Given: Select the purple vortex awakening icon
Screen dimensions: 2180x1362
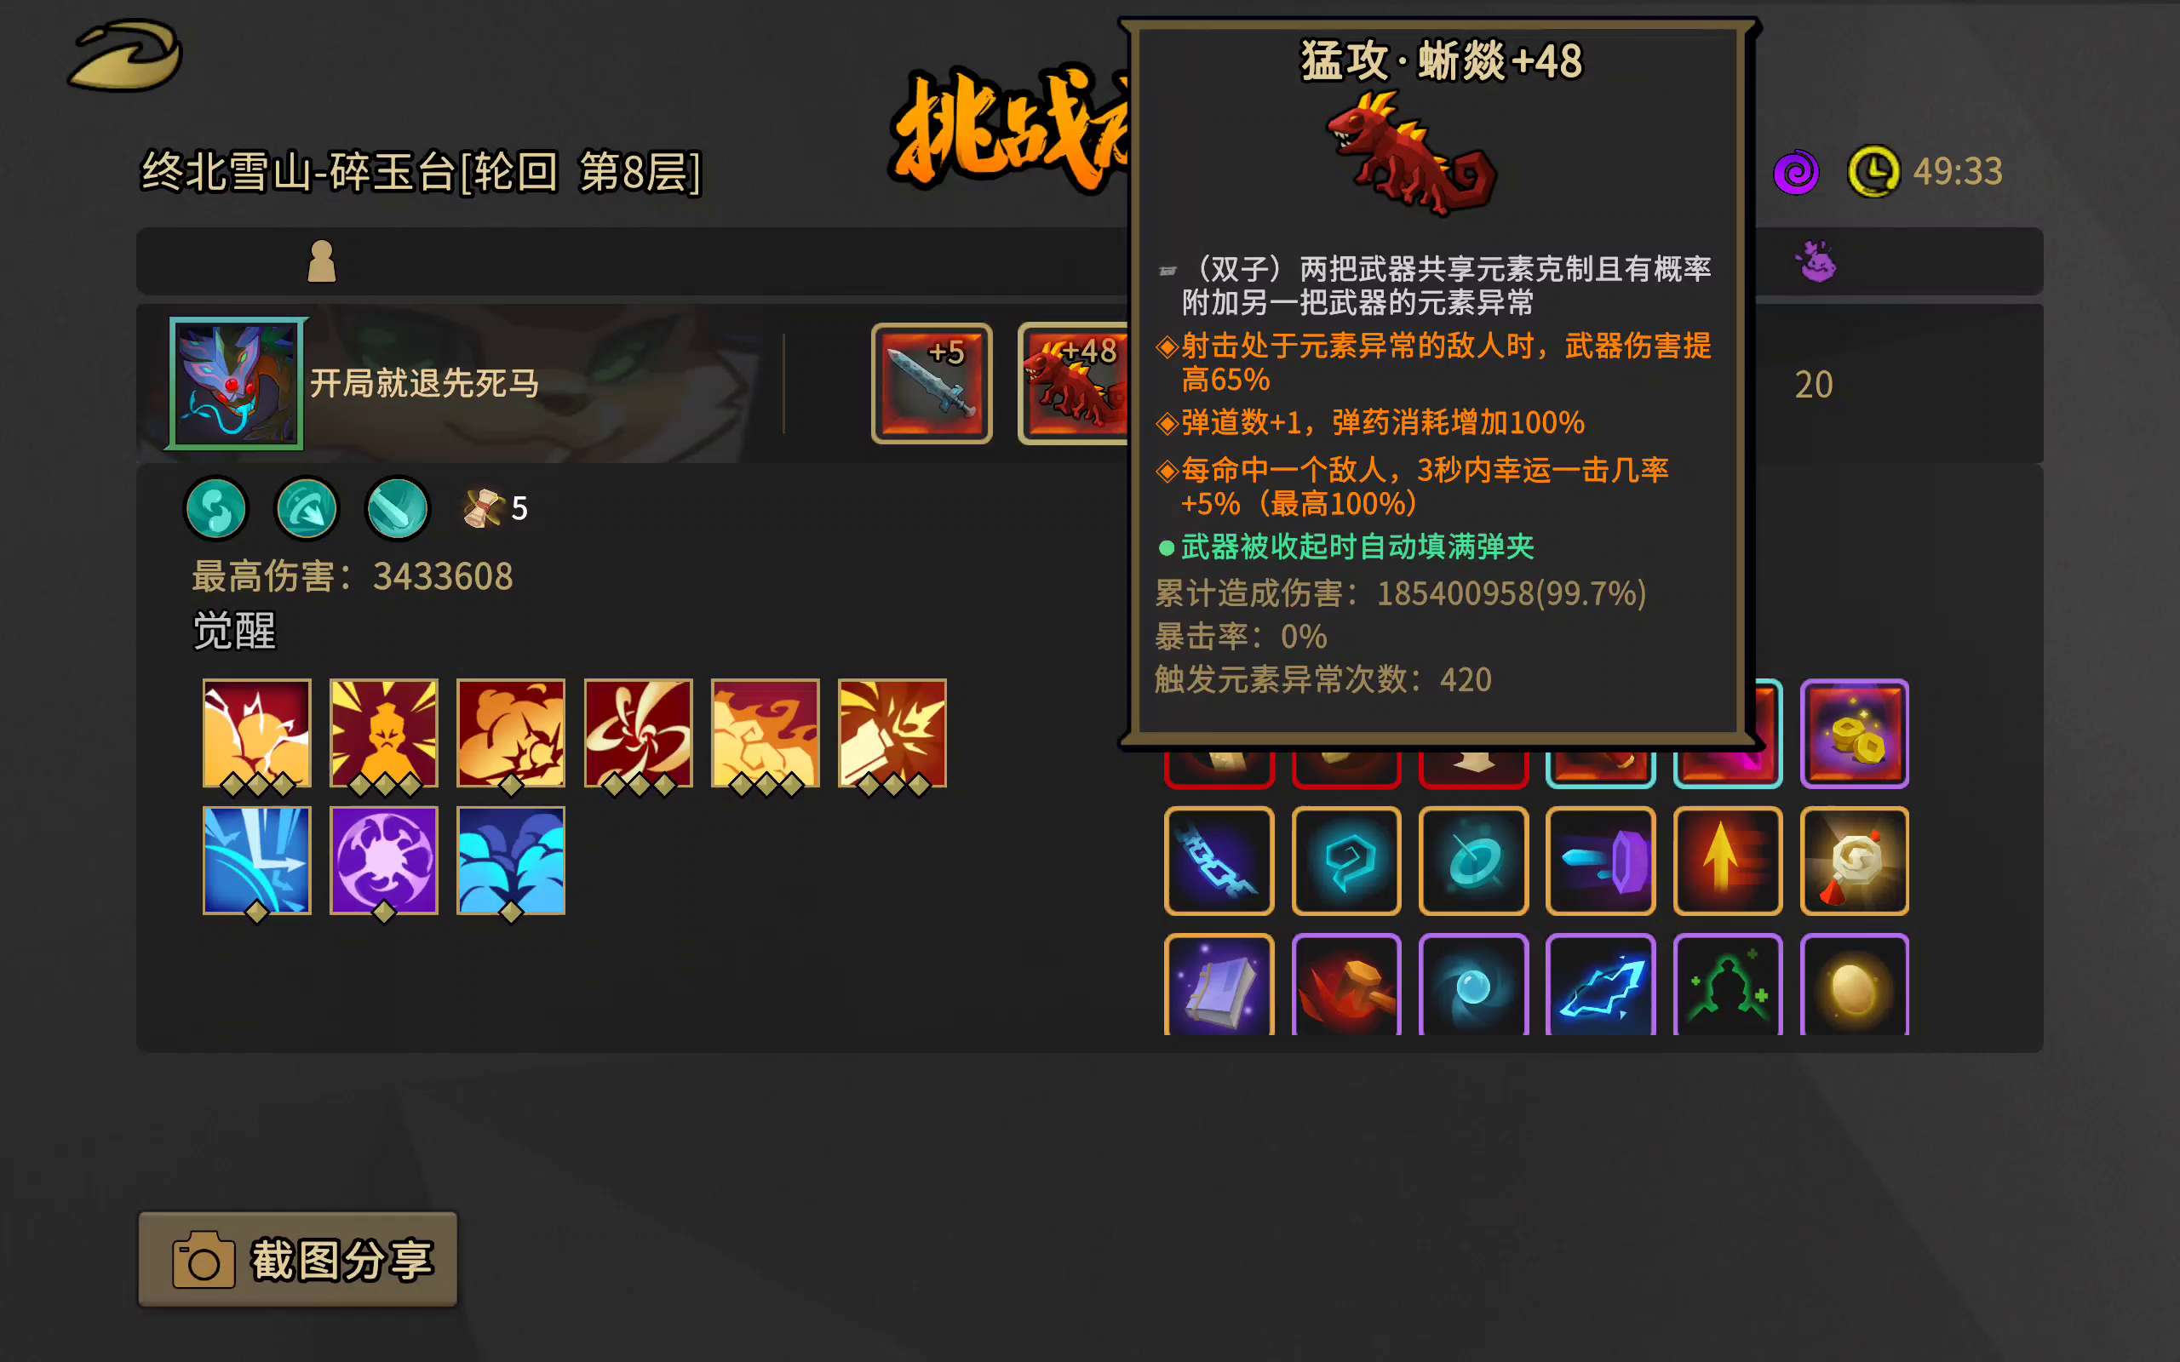Looking at the screenshot, I should coord(384,861).
